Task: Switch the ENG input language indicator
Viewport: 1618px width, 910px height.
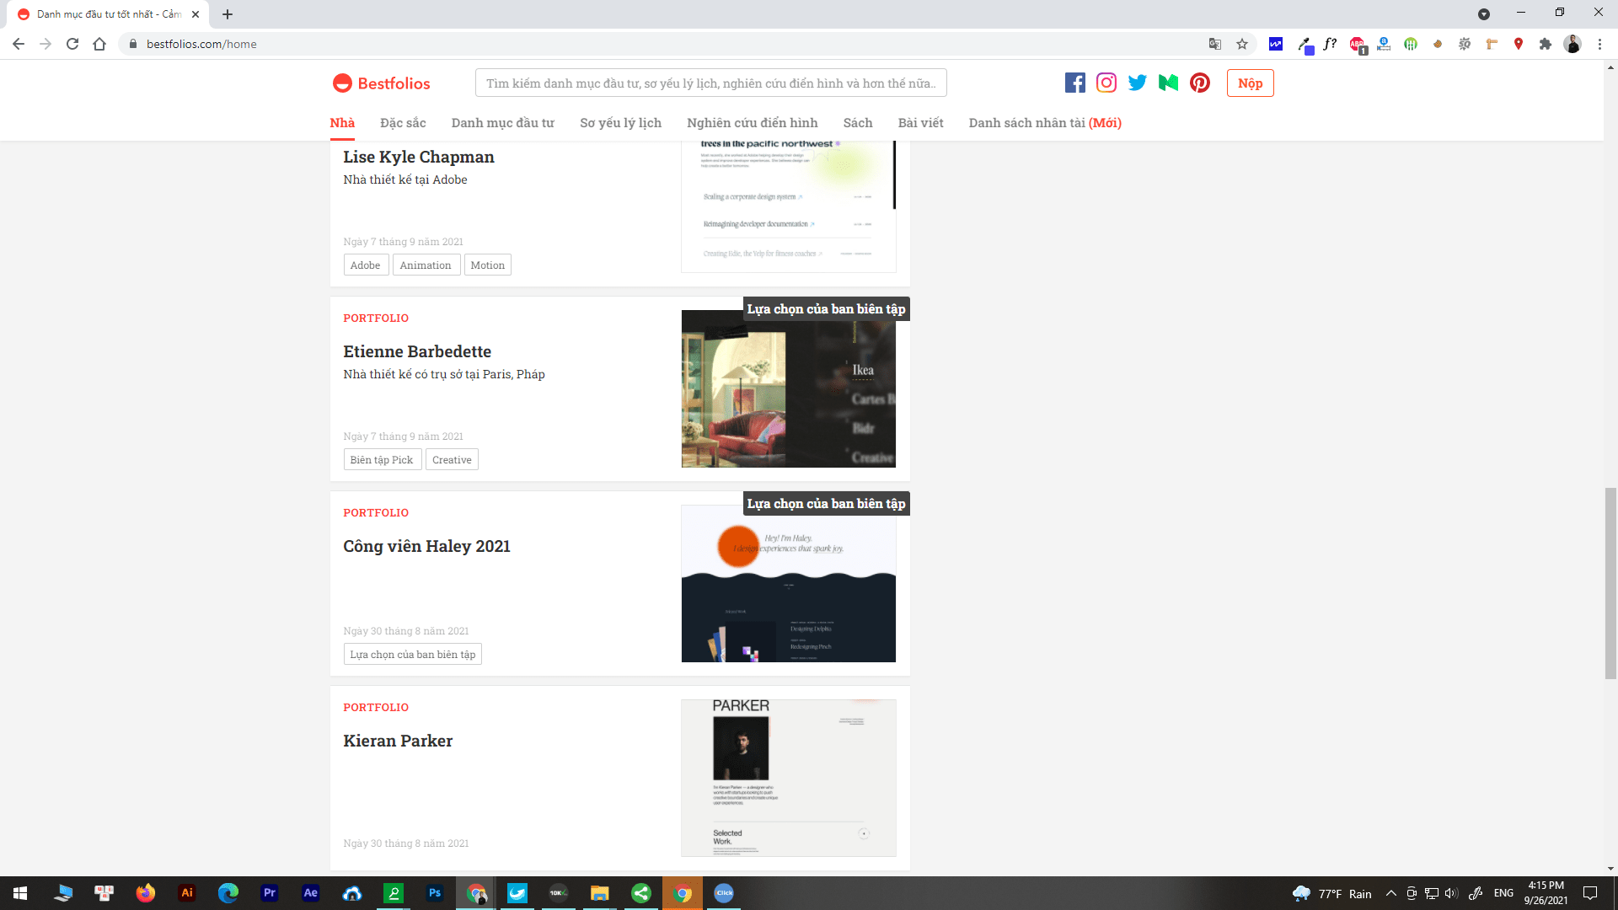Action: click(x=1503, y=893)
